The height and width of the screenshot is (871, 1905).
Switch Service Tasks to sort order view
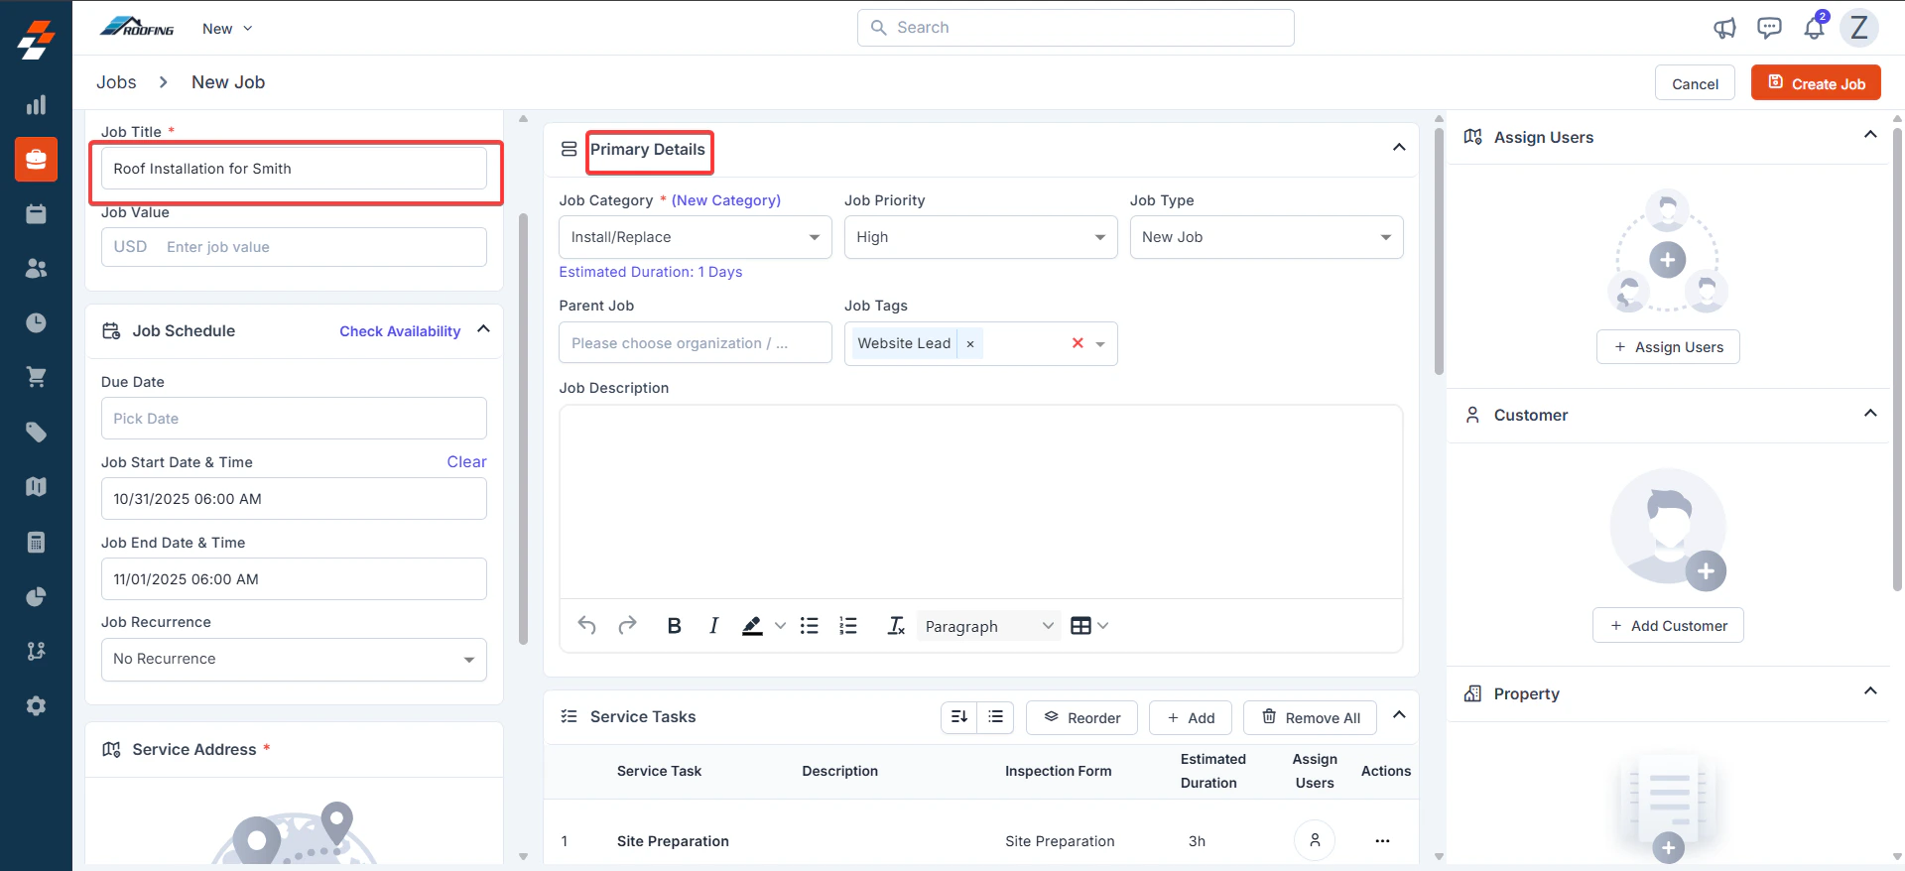click(x=959, y=716)
